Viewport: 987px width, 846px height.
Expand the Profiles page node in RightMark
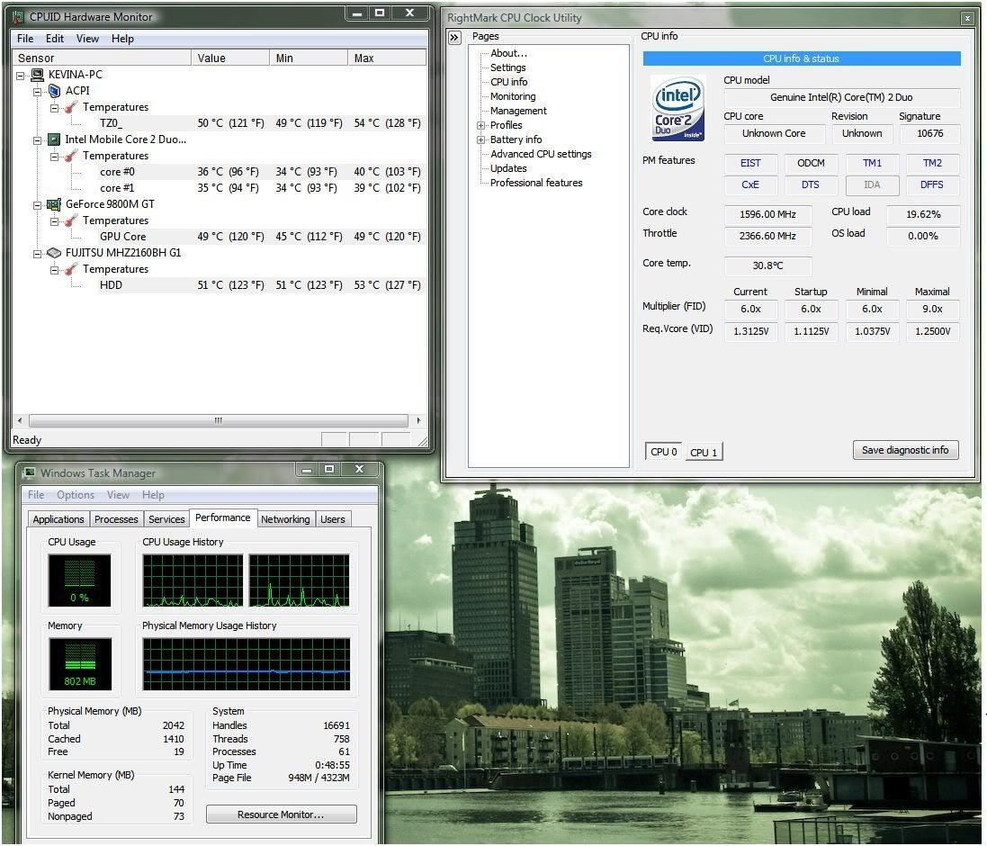point(481,125)
